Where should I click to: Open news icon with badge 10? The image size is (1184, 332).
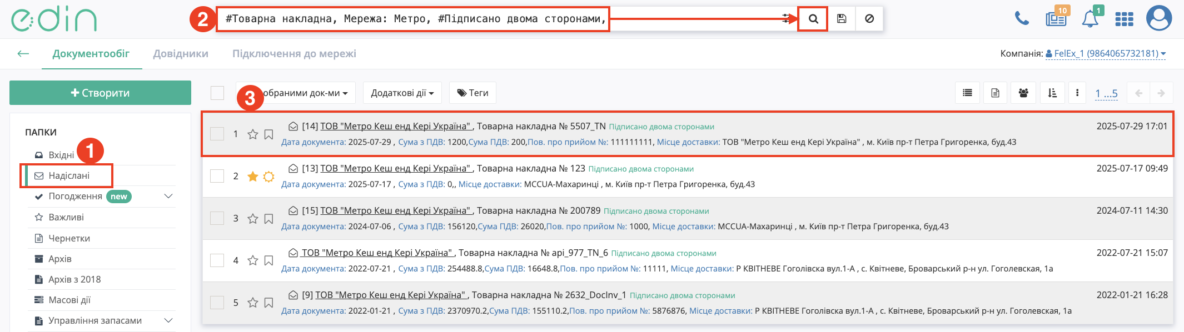click(x=1056, y=18)
